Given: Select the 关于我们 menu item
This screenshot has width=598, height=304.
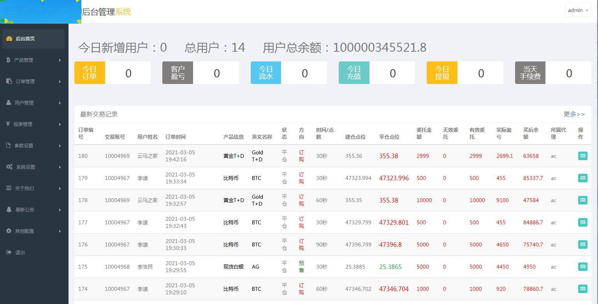Looking at the screenshot, I should tap(24, 188).
